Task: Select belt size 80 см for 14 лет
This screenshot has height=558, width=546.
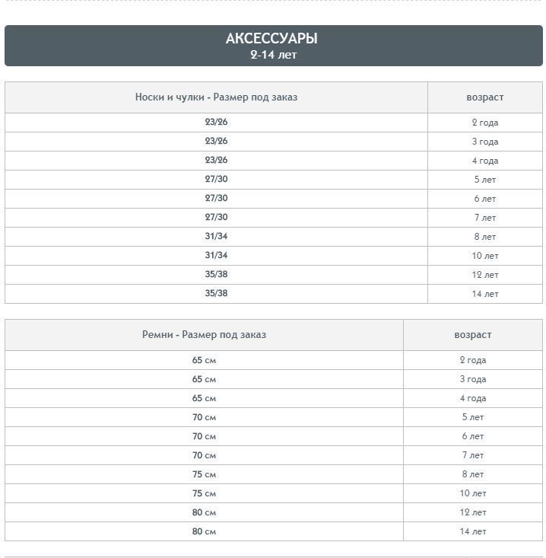Action: pos(204,531)
